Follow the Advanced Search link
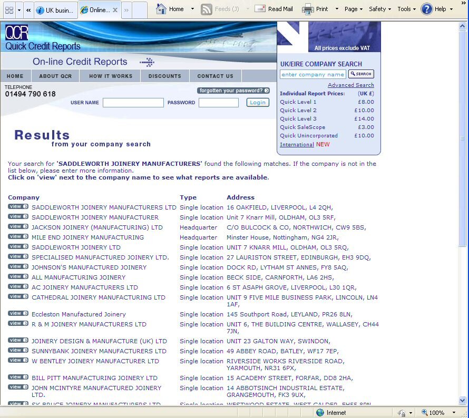 pos(350,85)
